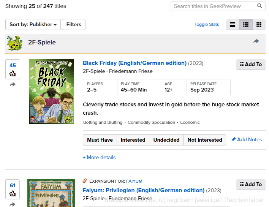Mark Black Friday as Undecided
269x207 pixels.
coord(166,140)
